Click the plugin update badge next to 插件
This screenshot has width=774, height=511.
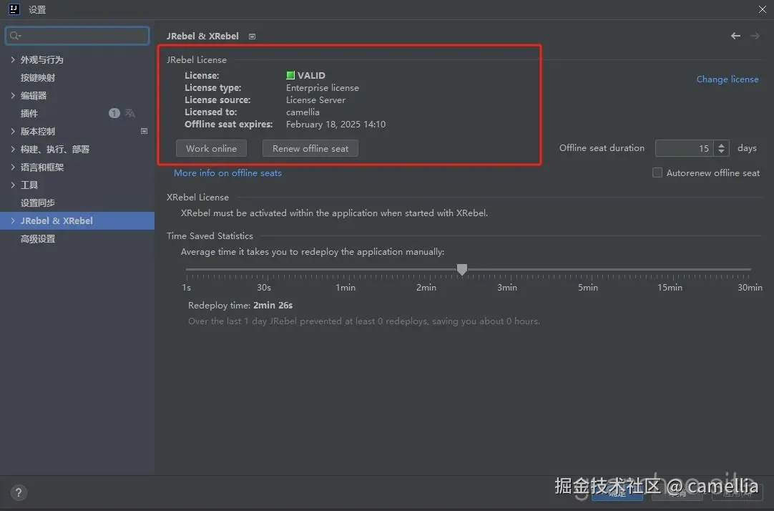click(114, 113)
